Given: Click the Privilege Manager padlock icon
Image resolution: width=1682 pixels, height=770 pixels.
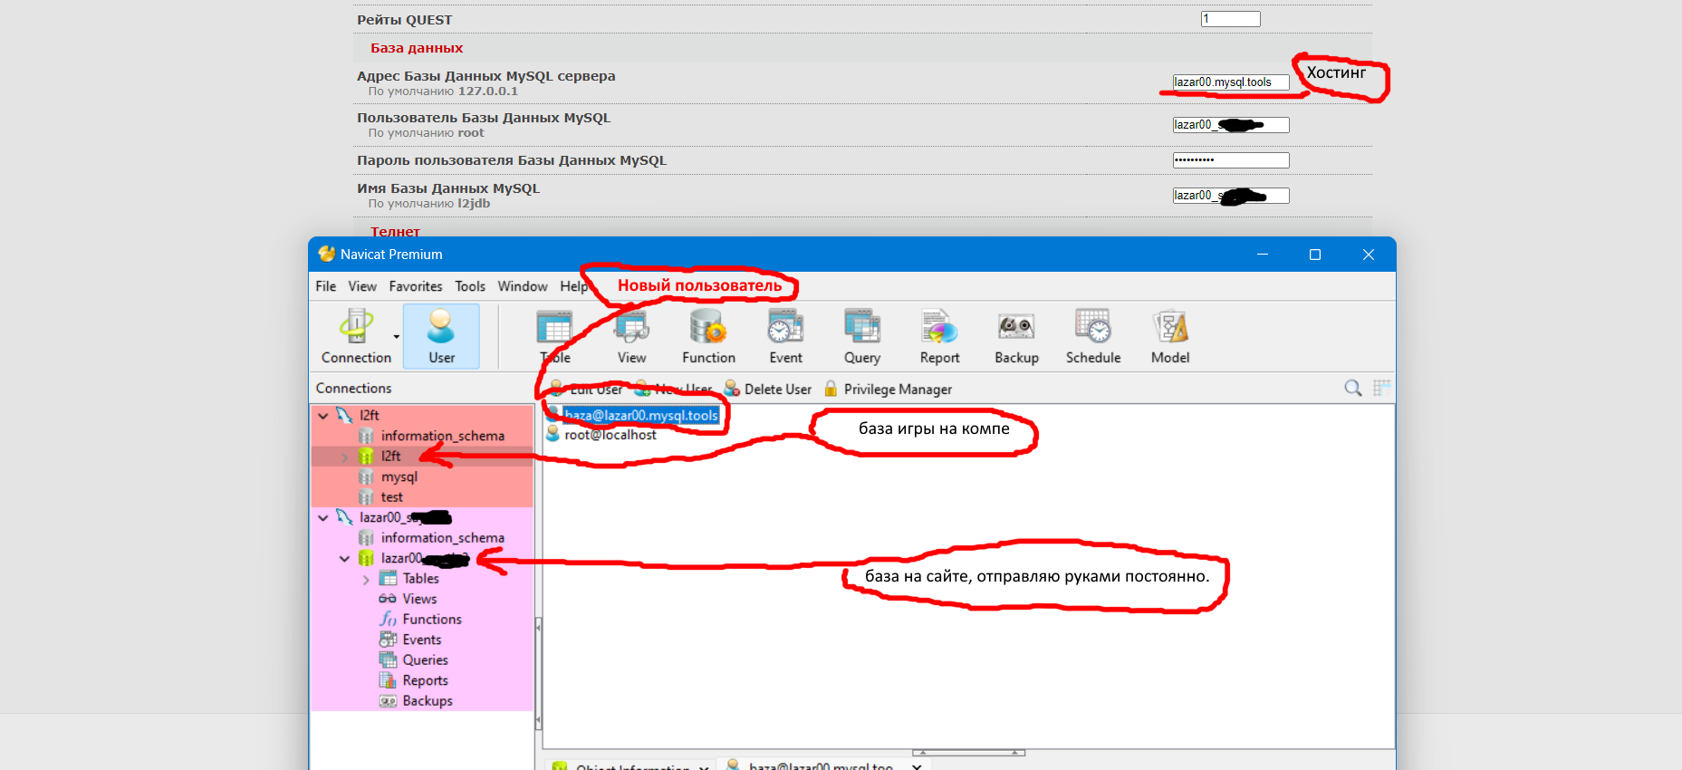Looking at the screenshot, I should tap(831, 389).
